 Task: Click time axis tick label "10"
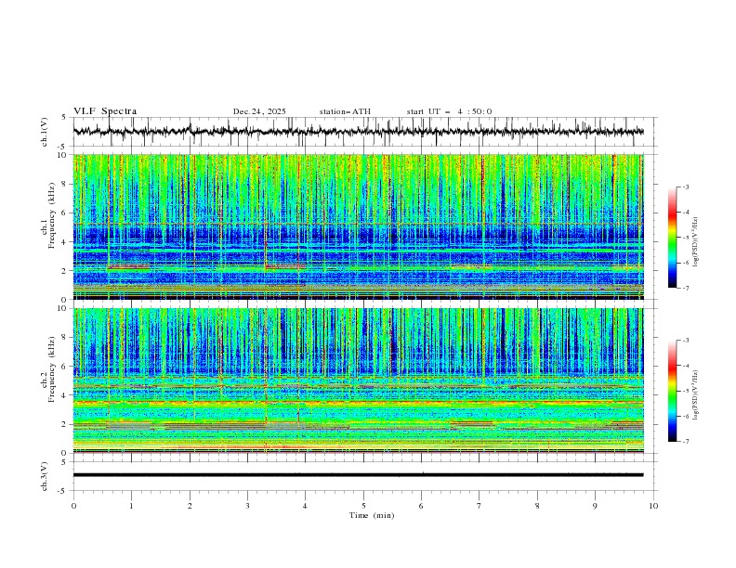pos(653,506)
